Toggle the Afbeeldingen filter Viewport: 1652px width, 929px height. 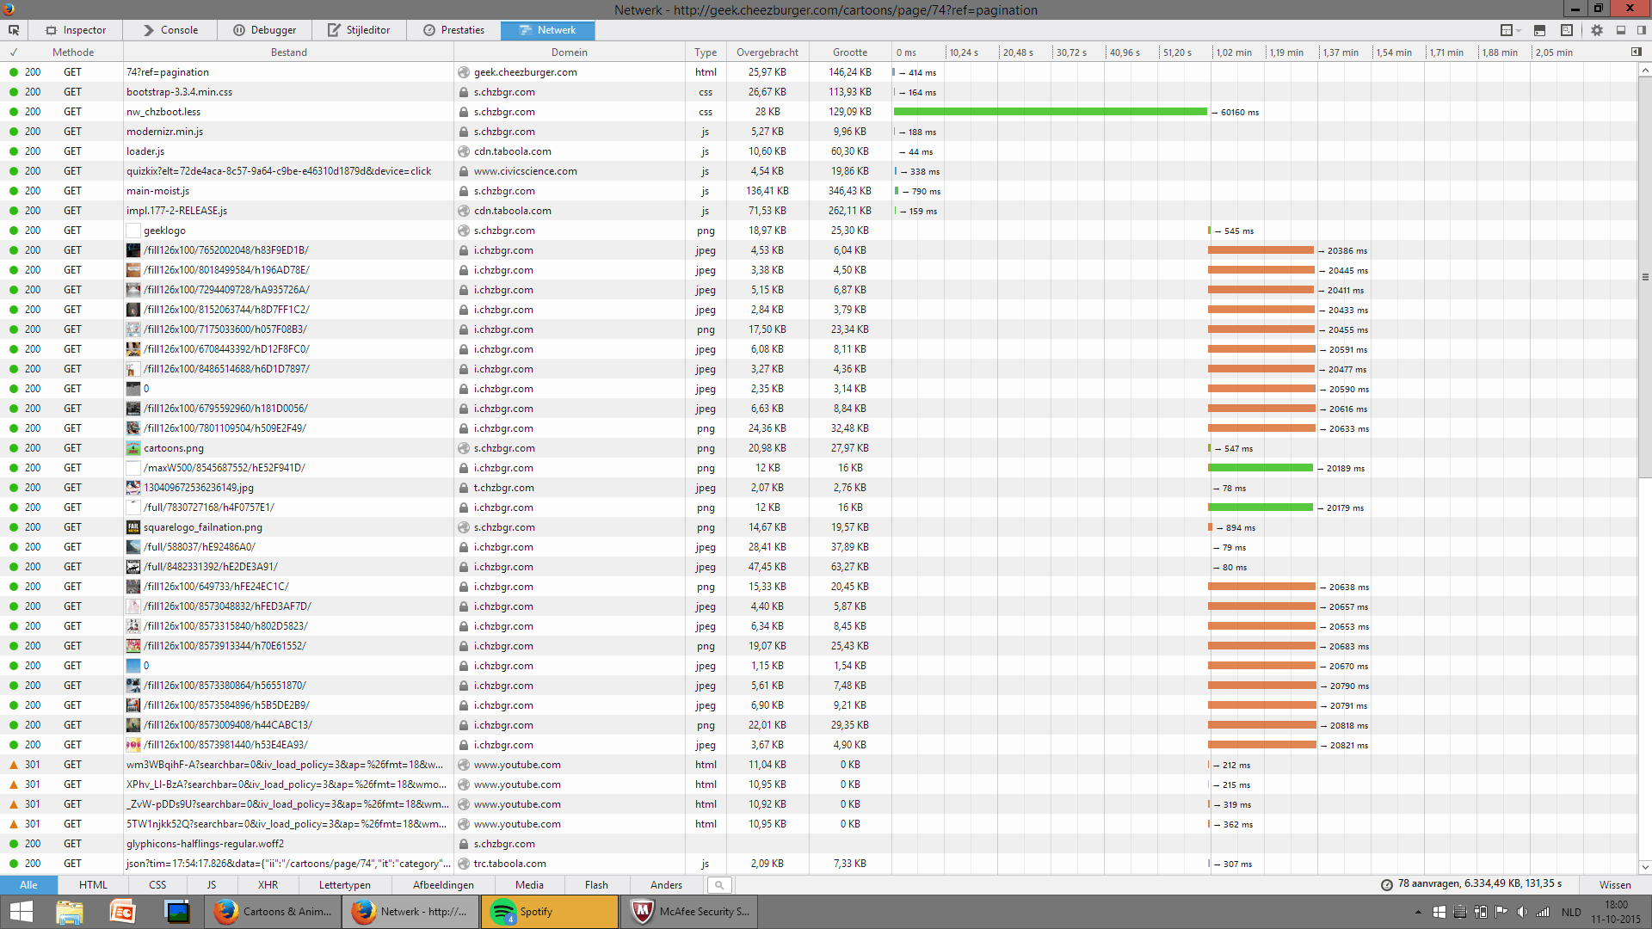[443, 885]
